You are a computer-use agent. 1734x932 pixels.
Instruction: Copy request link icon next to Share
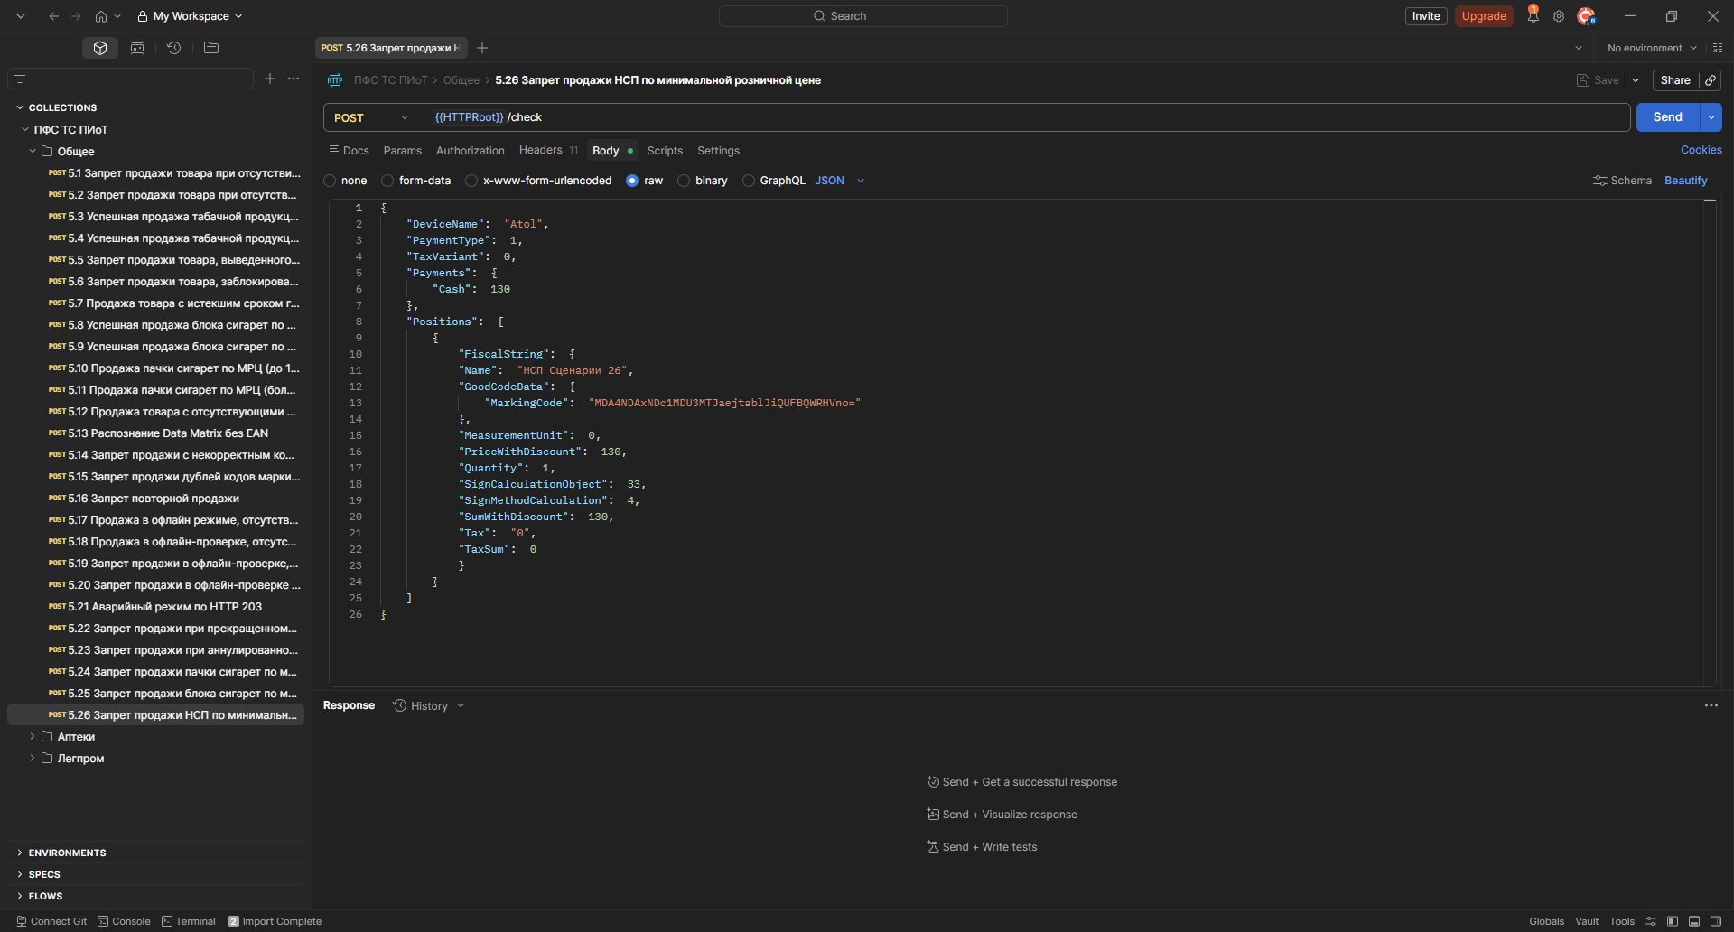[1711, 80]
